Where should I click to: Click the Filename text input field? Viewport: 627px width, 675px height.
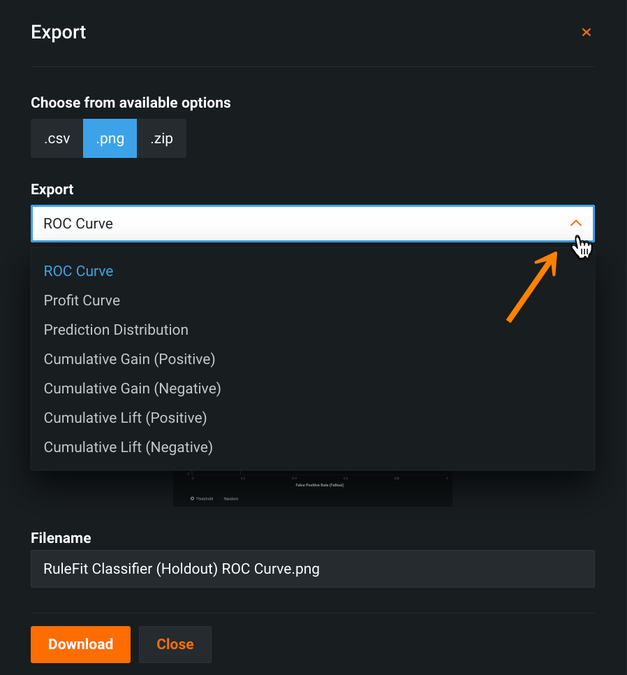pos(312,569)
